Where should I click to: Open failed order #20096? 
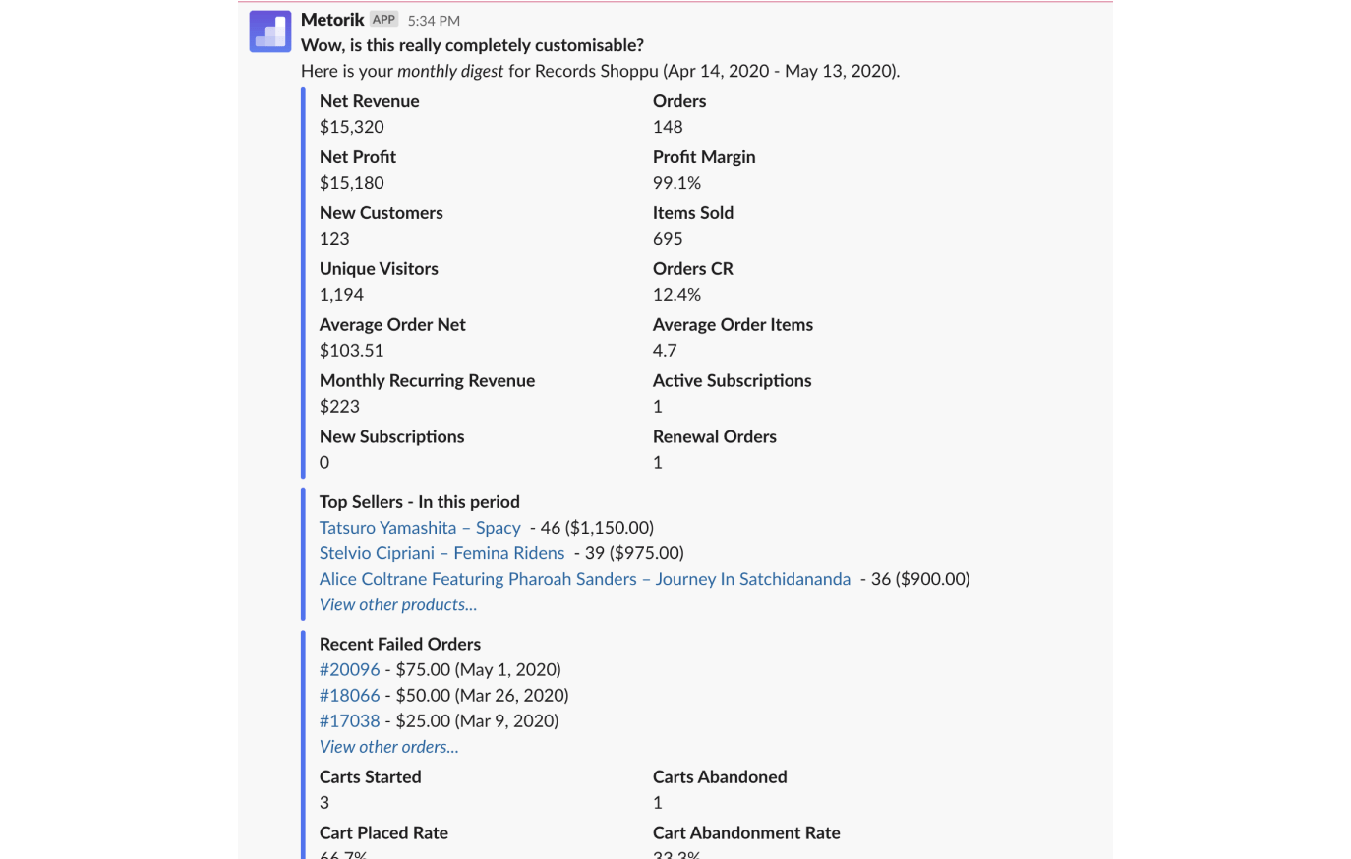point(349,669)
